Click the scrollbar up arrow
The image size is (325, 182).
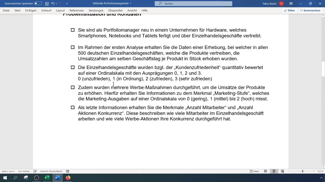pos(323,16)
